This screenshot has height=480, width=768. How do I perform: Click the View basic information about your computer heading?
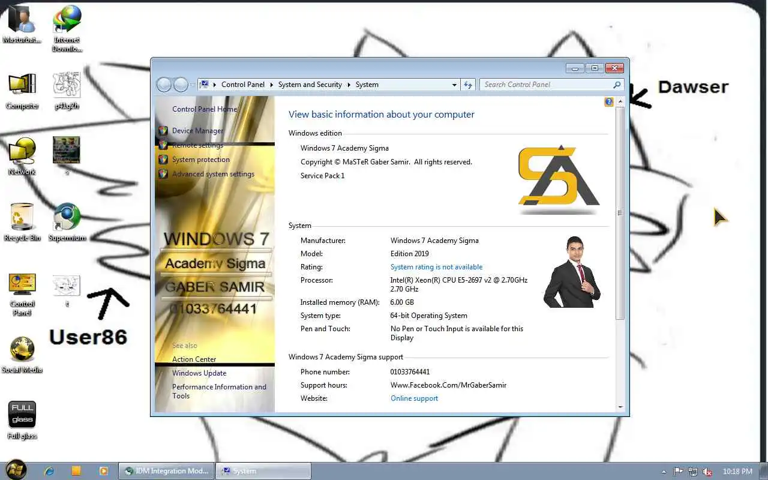pos(382,115)
